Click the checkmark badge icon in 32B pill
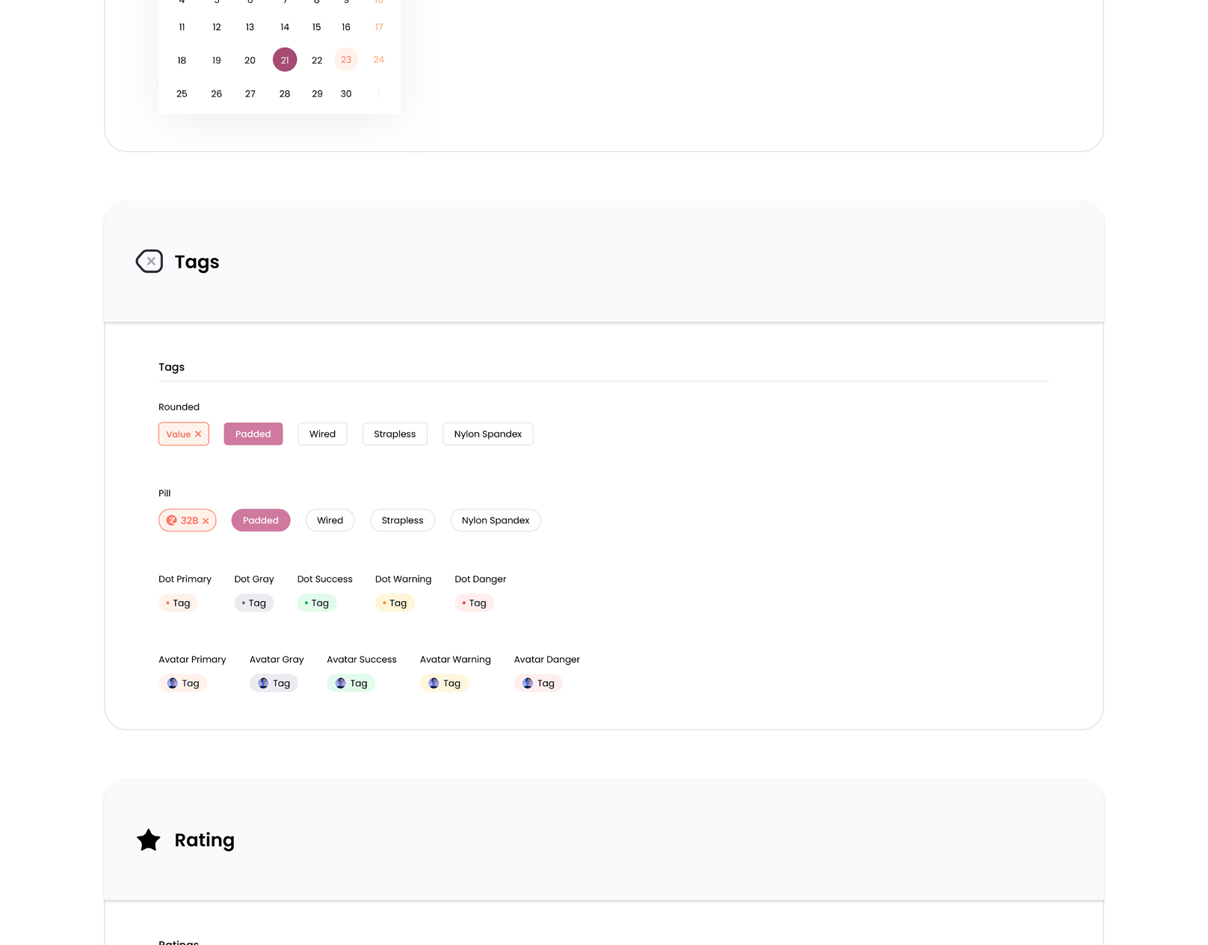The width and height of the screenshot is (1208, 945). pos(172,520)
